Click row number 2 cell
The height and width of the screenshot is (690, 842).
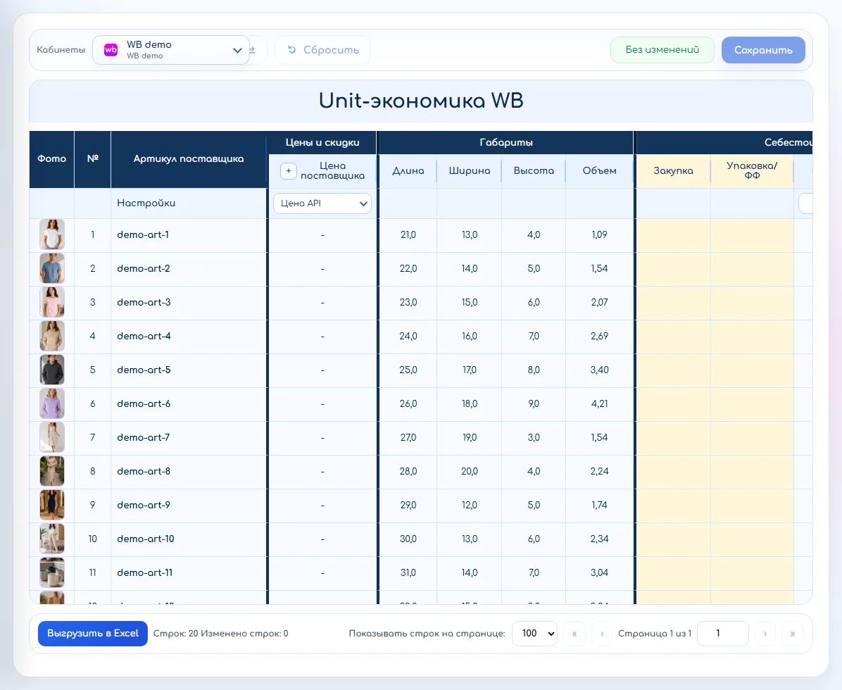coord(92,268)
